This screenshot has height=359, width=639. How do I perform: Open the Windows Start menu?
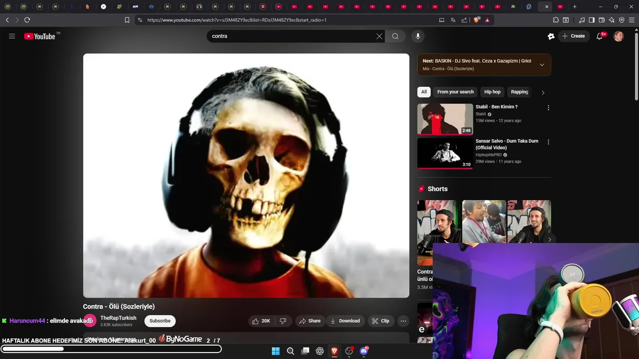coord(276,351)
